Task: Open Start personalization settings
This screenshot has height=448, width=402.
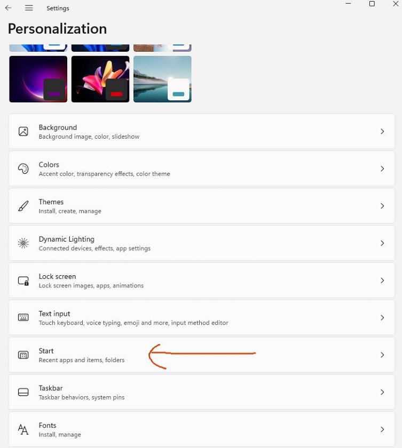Action: click(x=202, y=355)
